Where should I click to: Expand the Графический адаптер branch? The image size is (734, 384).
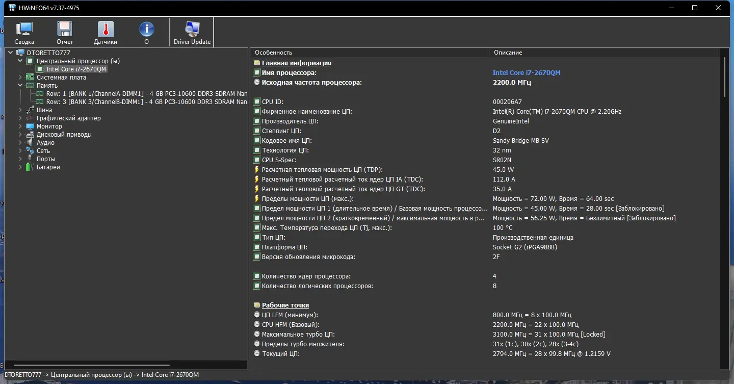coord(20,118)
